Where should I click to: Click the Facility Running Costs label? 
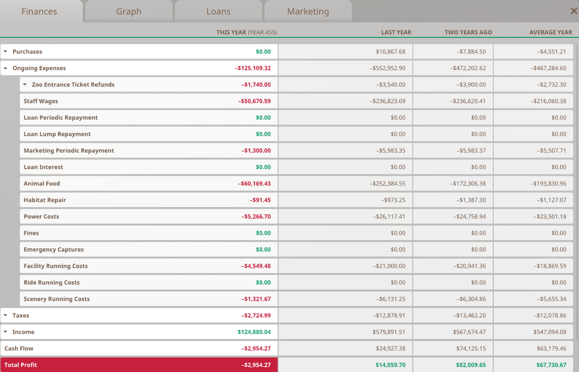pyautogui.click(x=56, y=266)
